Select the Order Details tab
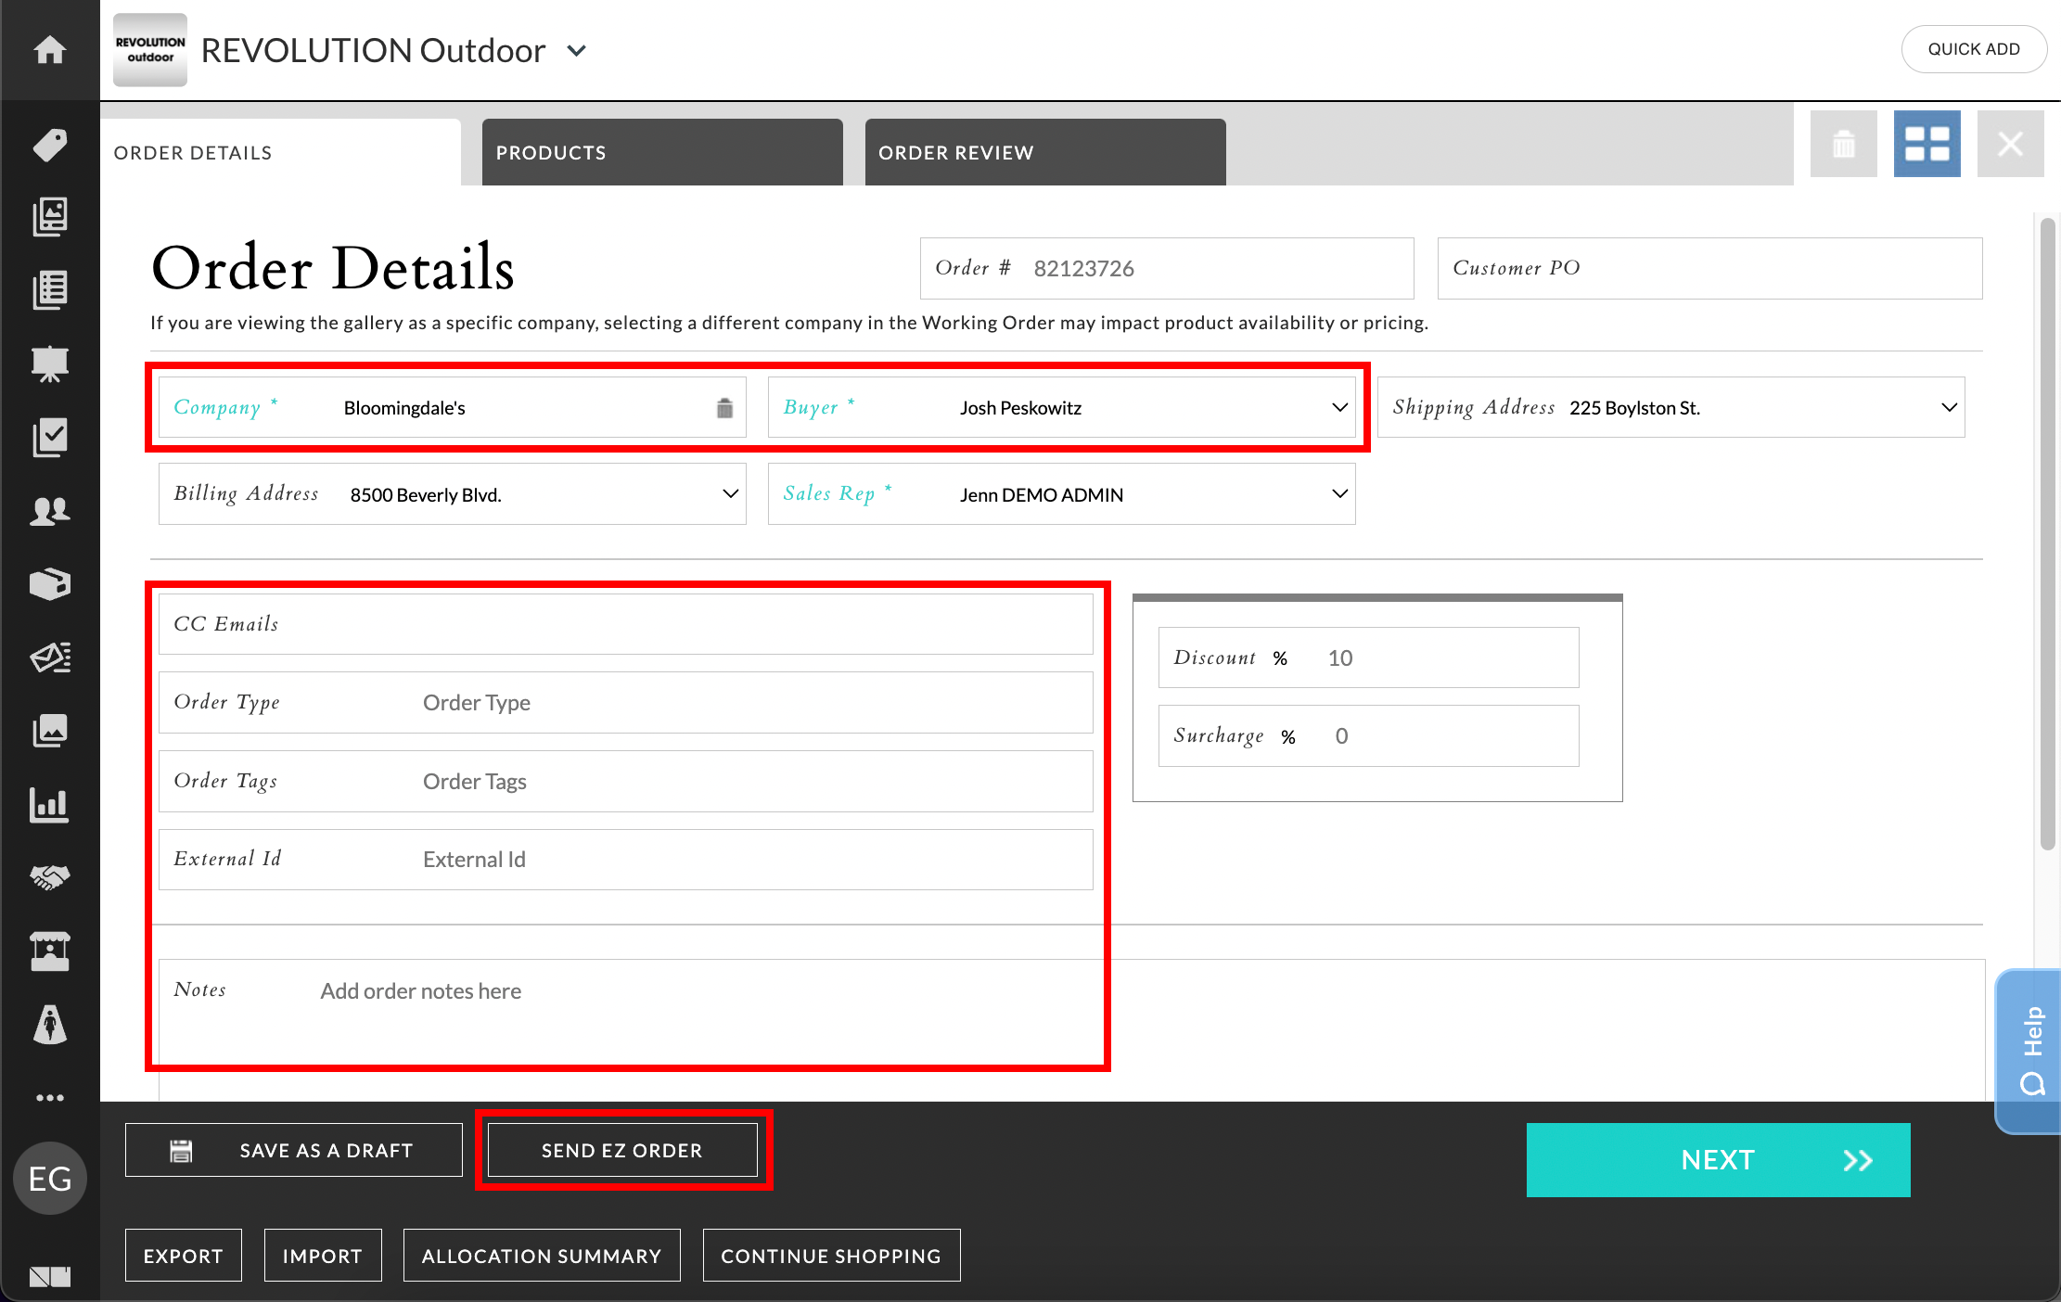The image size is (2061, 1302). (281, 152)
